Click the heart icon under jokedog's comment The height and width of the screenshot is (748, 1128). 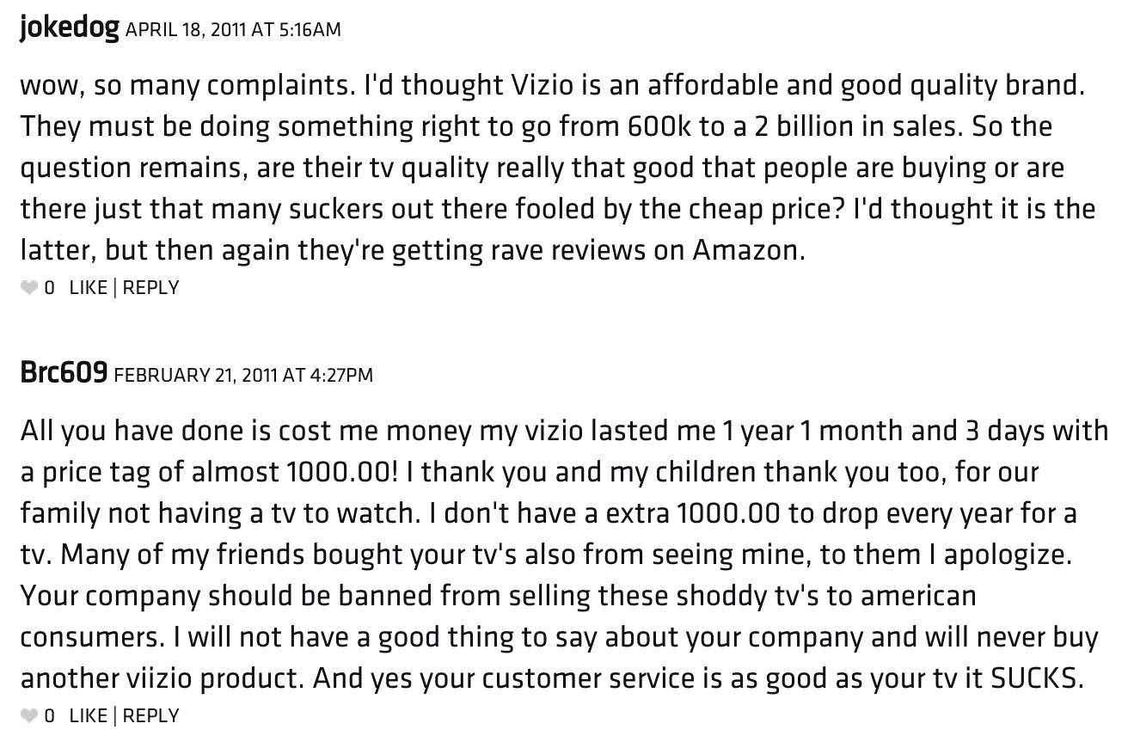pos(30,288)
